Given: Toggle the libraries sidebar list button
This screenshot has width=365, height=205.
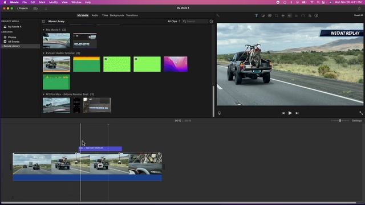Looking at the screenshot, I should [x=43, y=21].
